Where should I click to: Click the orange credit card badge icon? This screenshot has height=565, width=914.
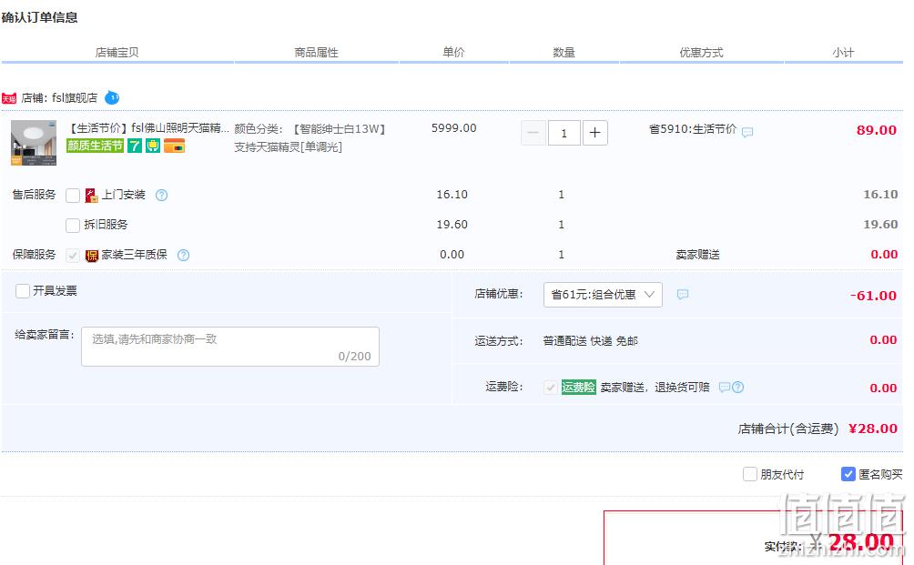174,146
